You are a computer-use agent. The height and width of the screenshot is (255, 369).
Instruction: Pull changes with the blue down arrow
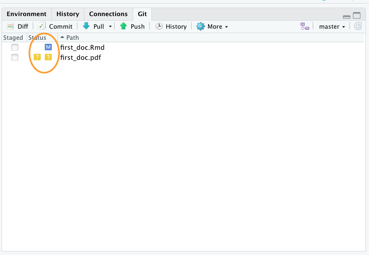point(86,26)
